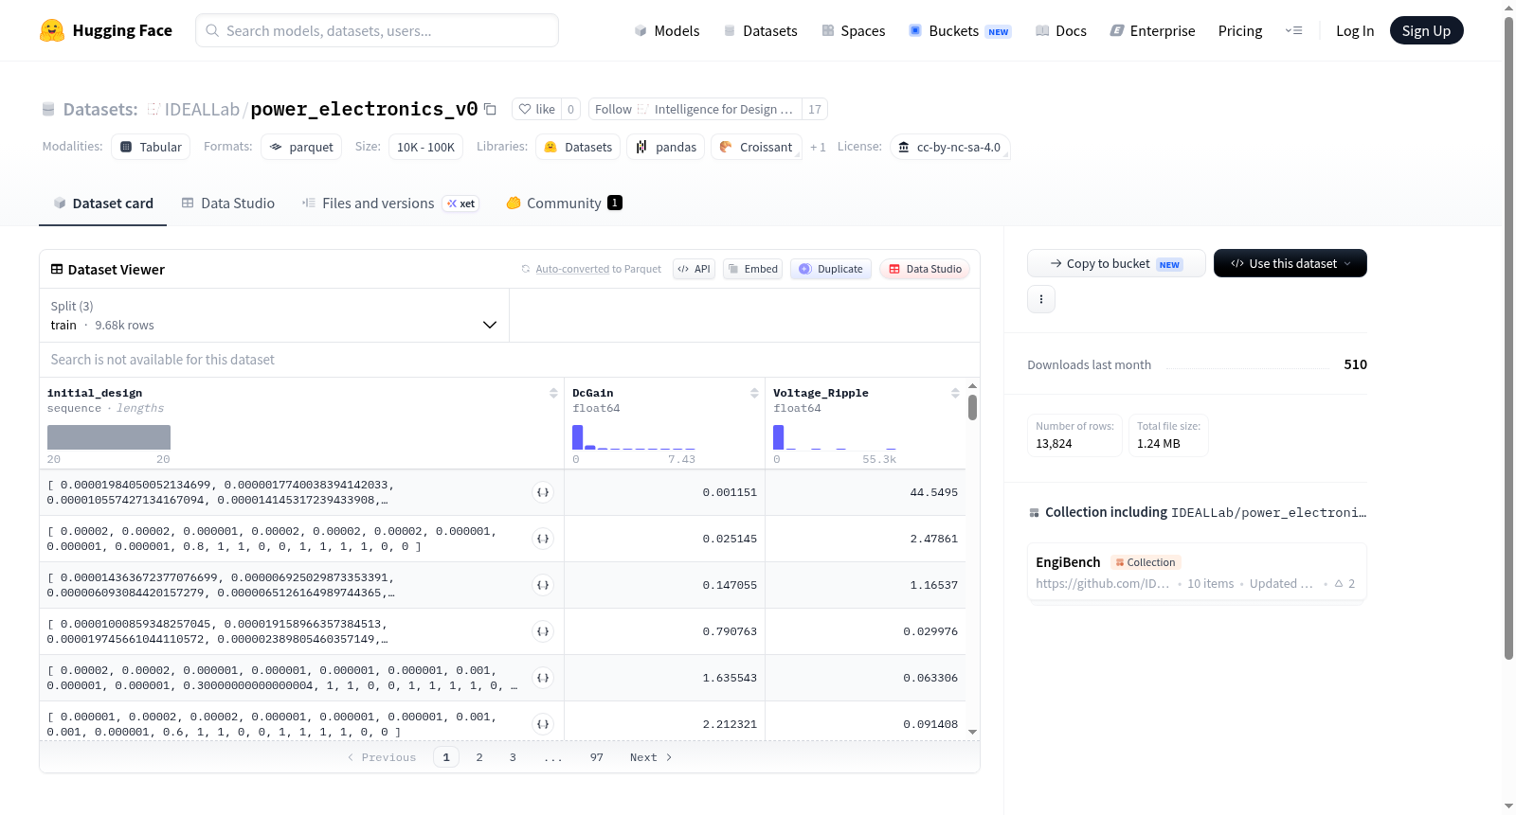This screenshot has height=815, width=1516.
Task: Open Buckets in the top navigation
Action: (960, 30)
